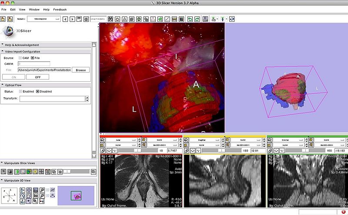Click the Home module icon
This screenshot has width=348, height=215.
click(117, 19)
